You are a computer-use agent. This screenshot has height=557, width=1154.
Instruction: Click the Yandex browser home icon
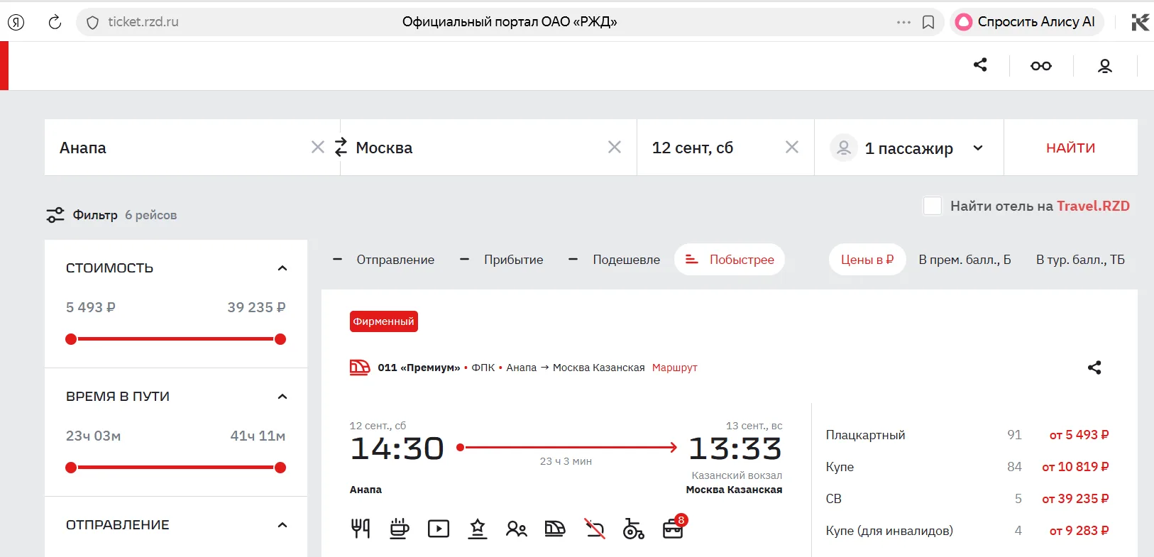(x=16, y=22)
